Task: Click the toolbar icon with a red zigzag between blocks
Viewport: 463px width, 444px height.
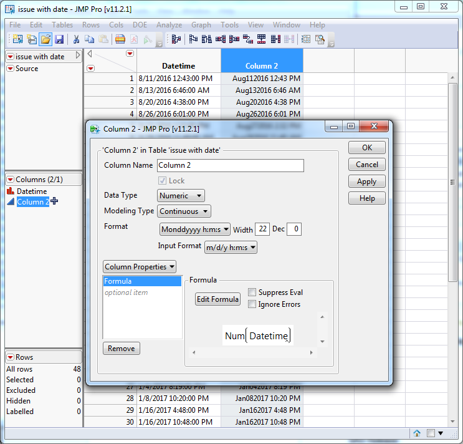Action: tap(248, 39)
